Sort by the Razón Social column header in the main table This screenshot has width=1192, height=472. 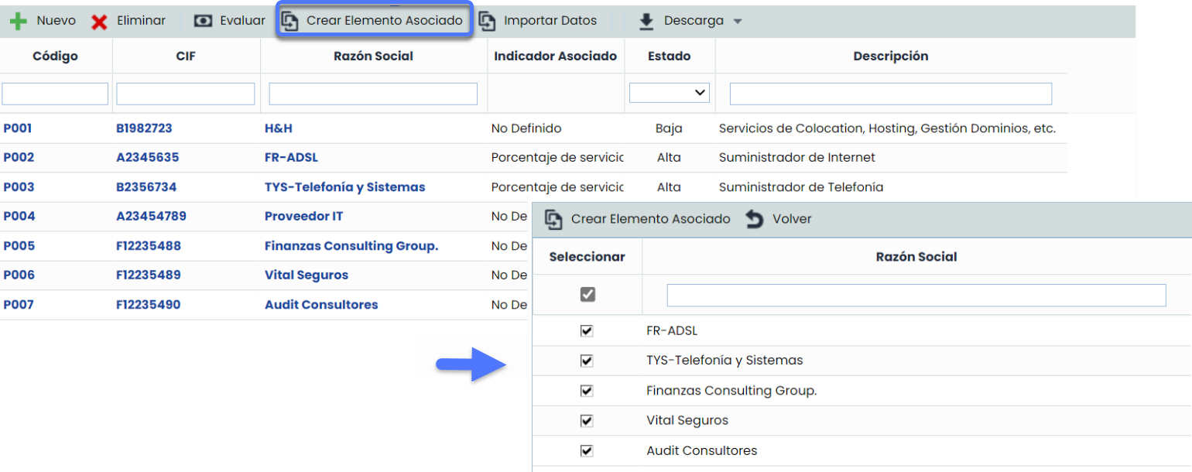click(x=373, y=56)
